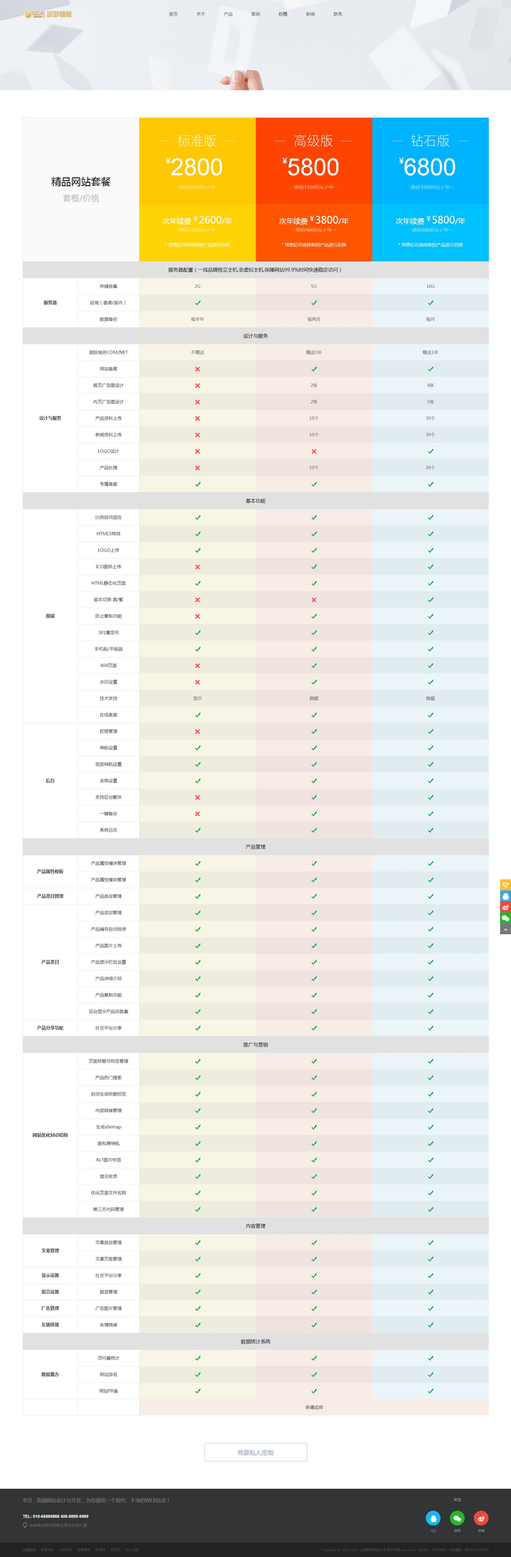Click the round Weibo icon in footer
This screenshot has width=511, height=1557.
[481, 1518]
